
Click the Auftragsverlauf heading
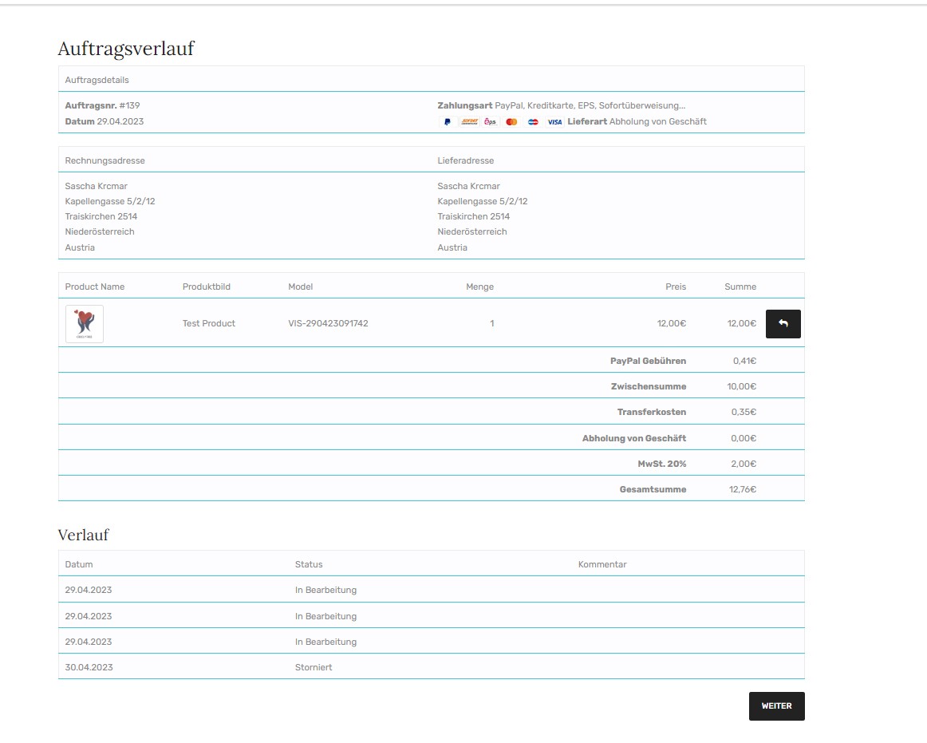point(126,49)
